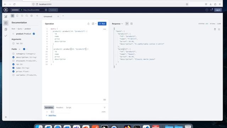Open the Schema graph icon in sidebar
Viewport: 227px width, 128px height.
(6, 17)
